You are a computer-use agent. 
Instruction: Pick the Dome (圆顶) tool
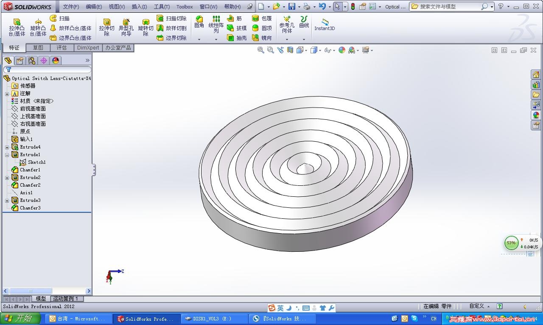(x=262, y=28)
